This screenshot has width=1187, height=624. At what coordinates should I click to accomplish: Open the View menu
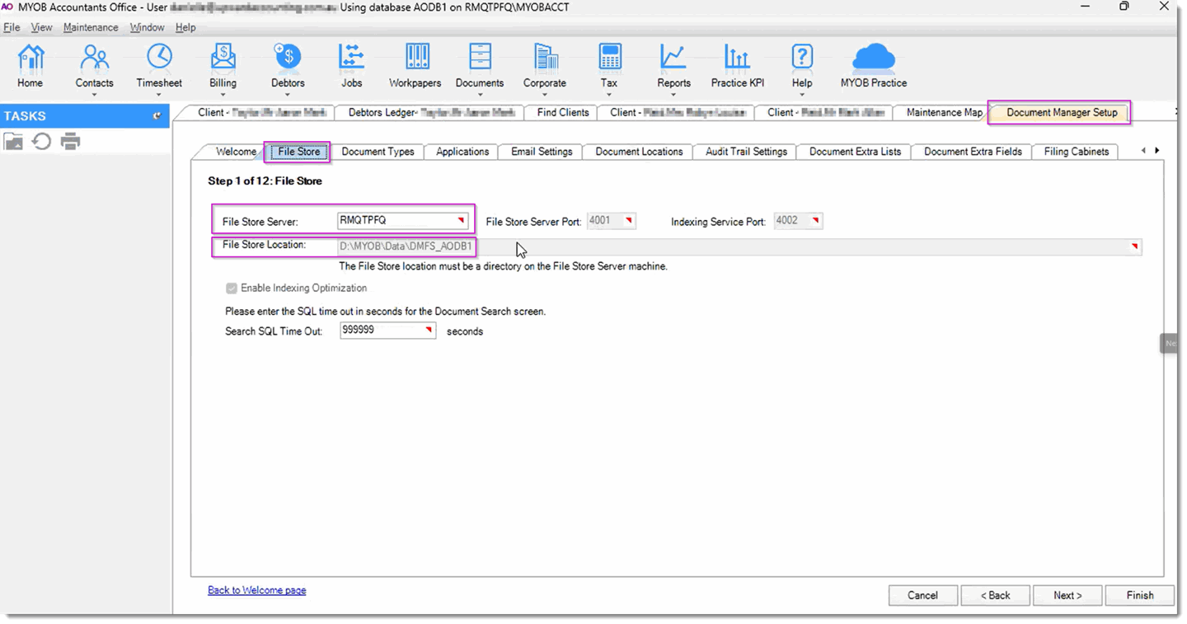click(x=41, y=27)
